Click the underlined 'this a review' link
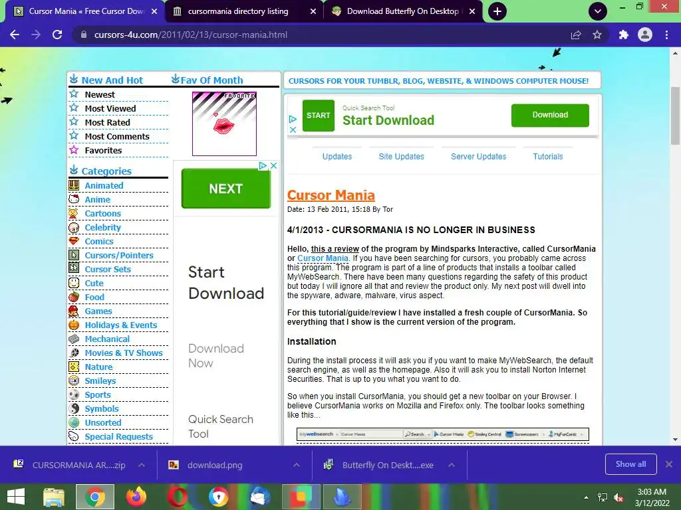The width and height of the screenshot is (681, 510). point(335,249)
